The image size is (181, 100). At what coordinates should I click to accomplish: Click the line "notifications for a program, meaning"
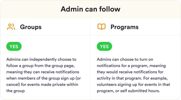131,66
